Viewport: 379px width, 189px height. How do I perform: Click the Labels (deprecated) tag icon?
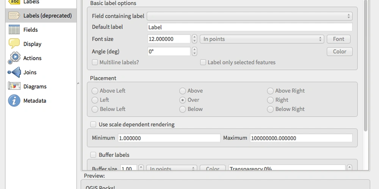click(14, 15)
